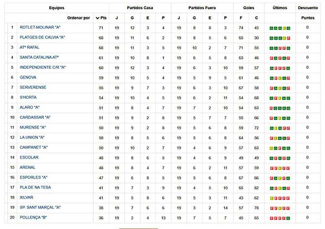Click the Partidos Fuera header
Viewport: 325px width, 229px height.
(202, 8)
